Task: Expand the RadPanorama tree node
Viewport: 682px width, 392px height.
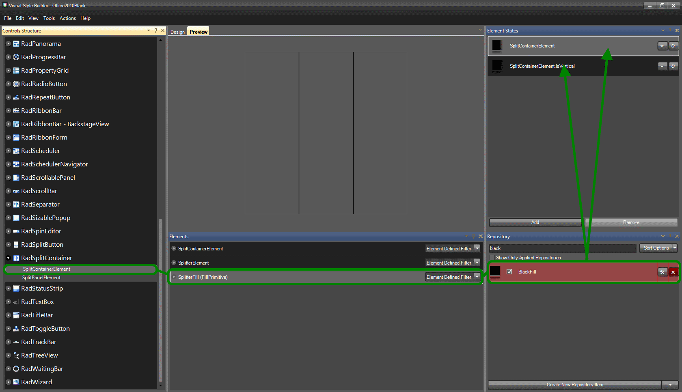Action: pos(8,44)
